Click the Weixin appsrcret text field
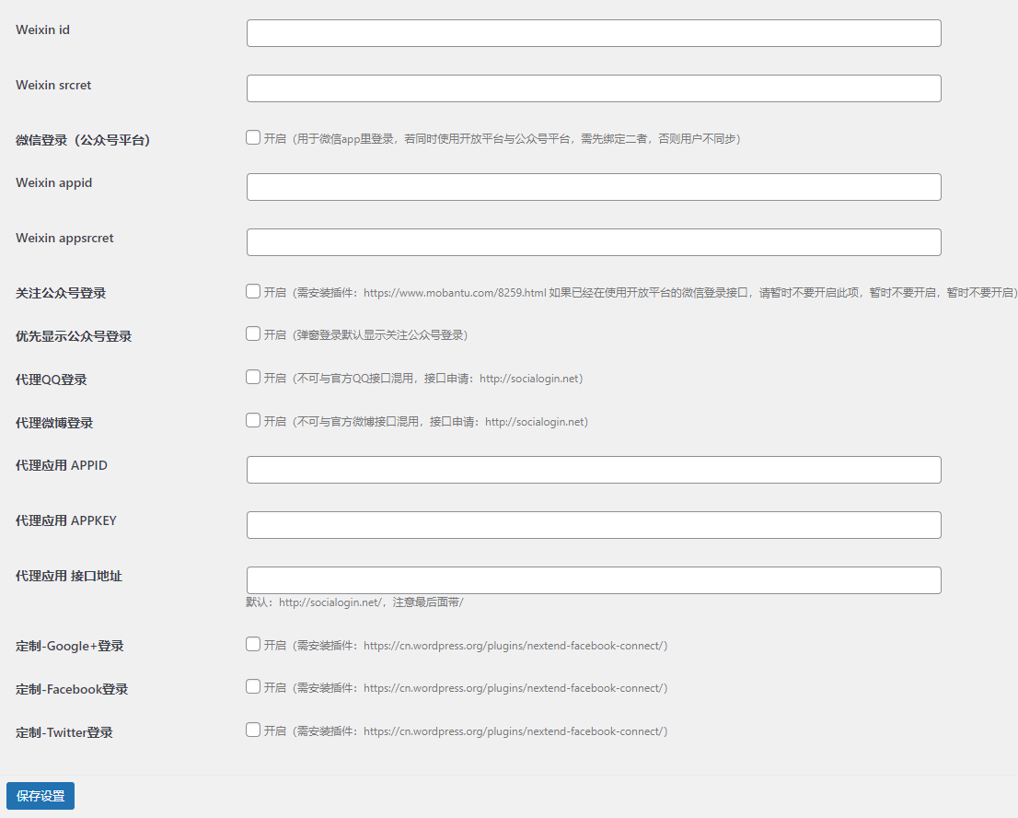Viewport: 1018px width, 818px height. pos(594,242)
